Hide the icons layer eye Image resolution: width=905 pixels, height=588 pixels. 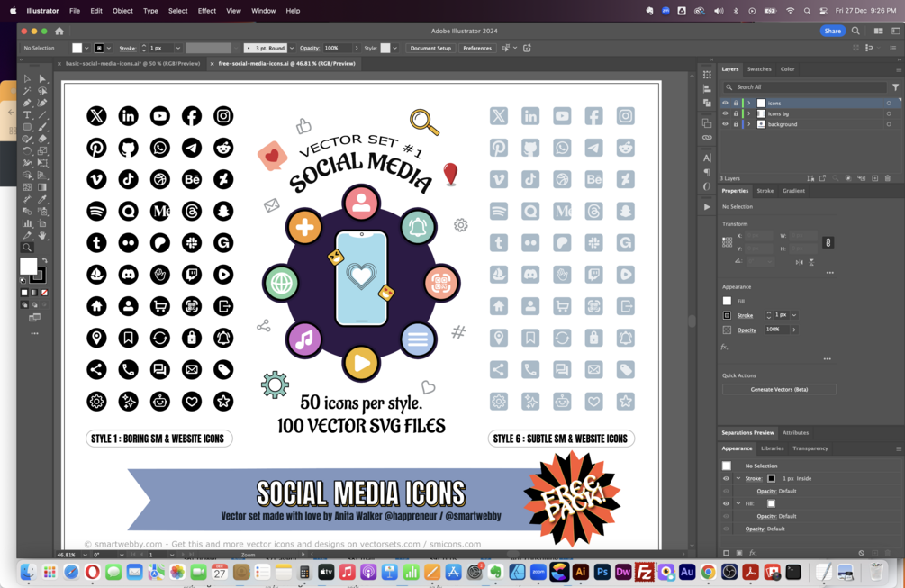pos(726,104)
